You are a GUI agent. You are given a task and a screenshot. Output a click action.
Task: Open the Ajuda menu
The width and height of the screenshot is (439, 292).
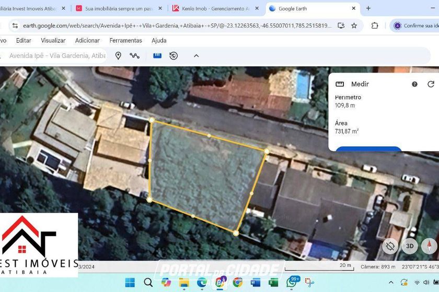[159, 41]
